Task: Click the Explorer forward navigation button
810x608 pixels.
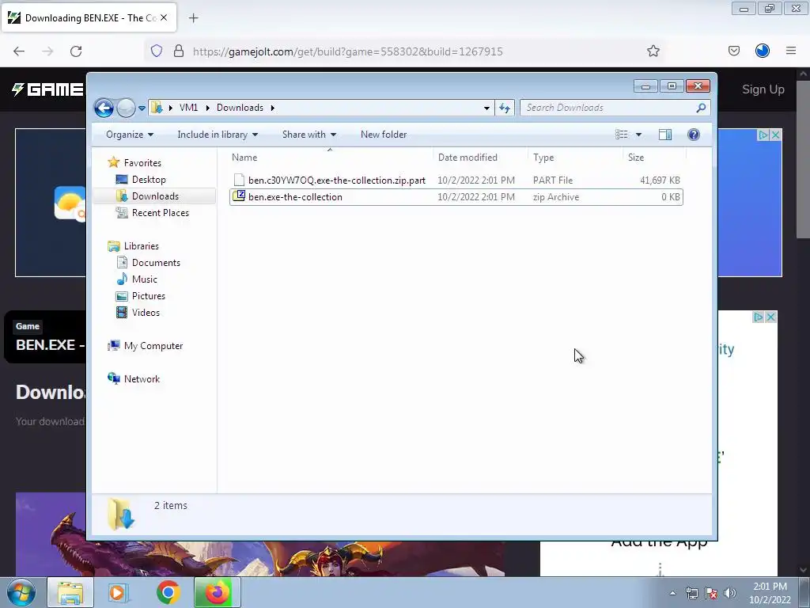Action: [126, 108]
